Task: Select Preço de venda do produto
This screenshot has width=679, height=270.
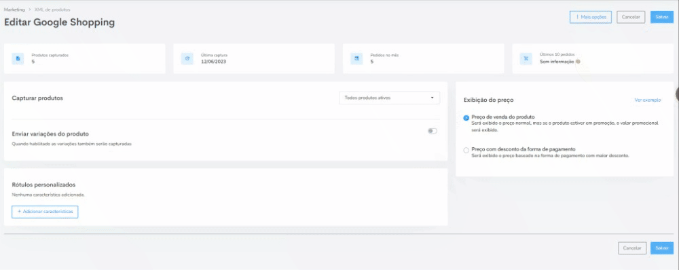Action: coord(466,117)
